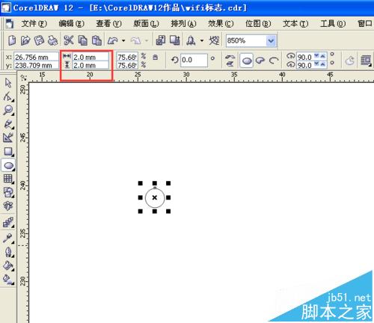
Task: Select the Basic Shapes tool
Action: tap(8, 192)
